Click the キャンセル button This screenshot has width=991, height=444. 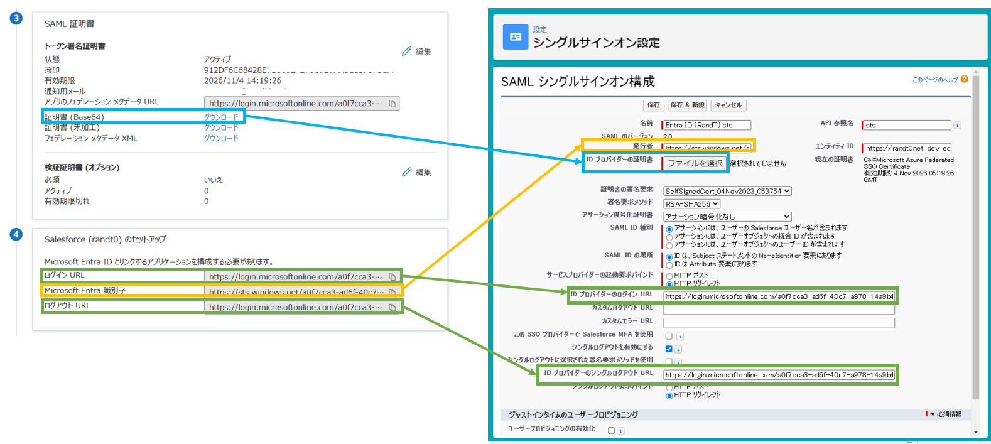coord(728,106)
